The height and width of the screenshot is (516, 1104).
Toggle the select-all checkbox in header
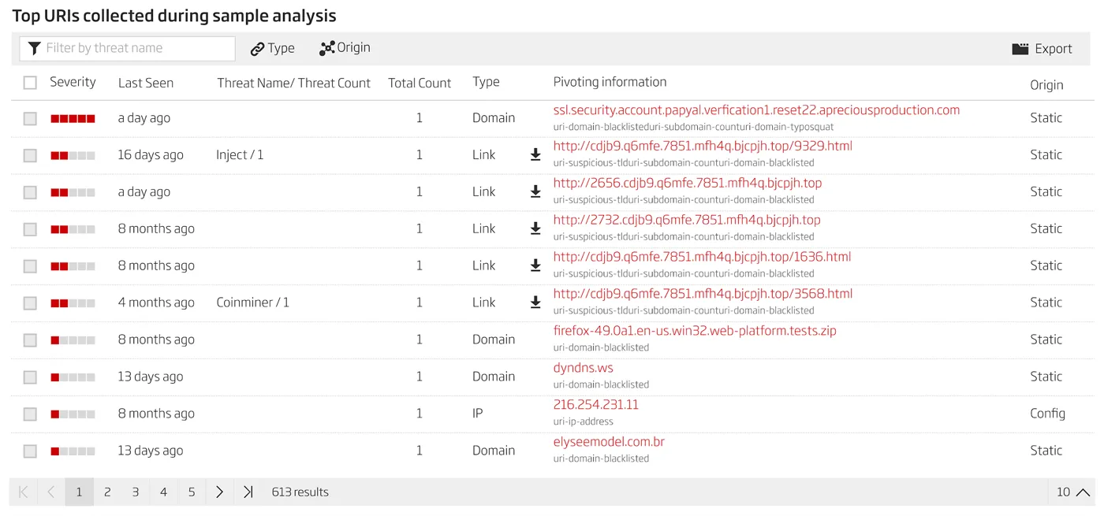(x=30, y=83)
